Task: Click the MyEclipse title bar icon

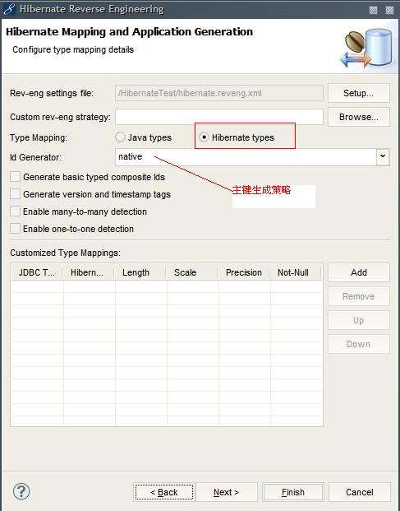Action: click(9, 9)
